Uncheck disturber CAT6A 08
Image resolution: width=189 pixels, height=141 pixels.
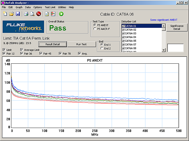(123, 48)
